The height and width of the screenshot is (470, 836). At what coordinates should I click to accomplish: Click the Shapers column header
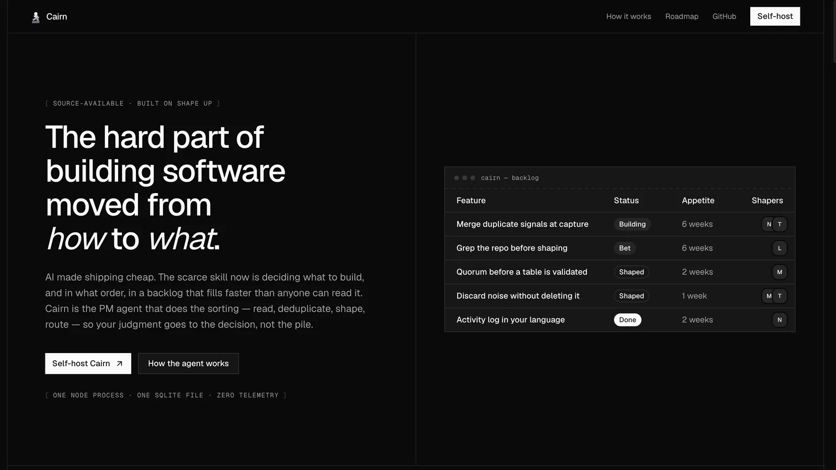click(x=767, y=201)
